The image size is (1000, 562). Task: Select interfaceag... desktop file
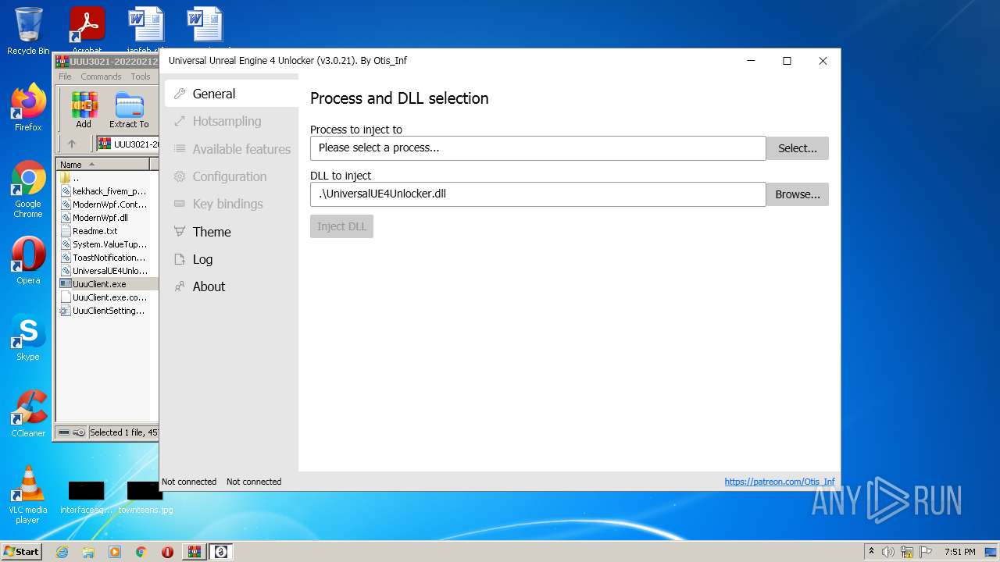point(87,498)
